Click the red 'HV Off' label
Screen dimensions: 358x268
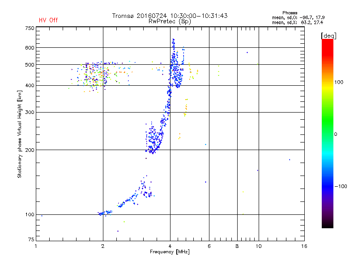48,20
